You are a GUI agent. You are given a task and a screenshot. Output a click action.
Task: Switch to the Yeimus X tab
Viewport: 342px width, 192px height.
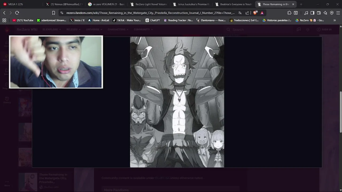click(x=64, y=4)
